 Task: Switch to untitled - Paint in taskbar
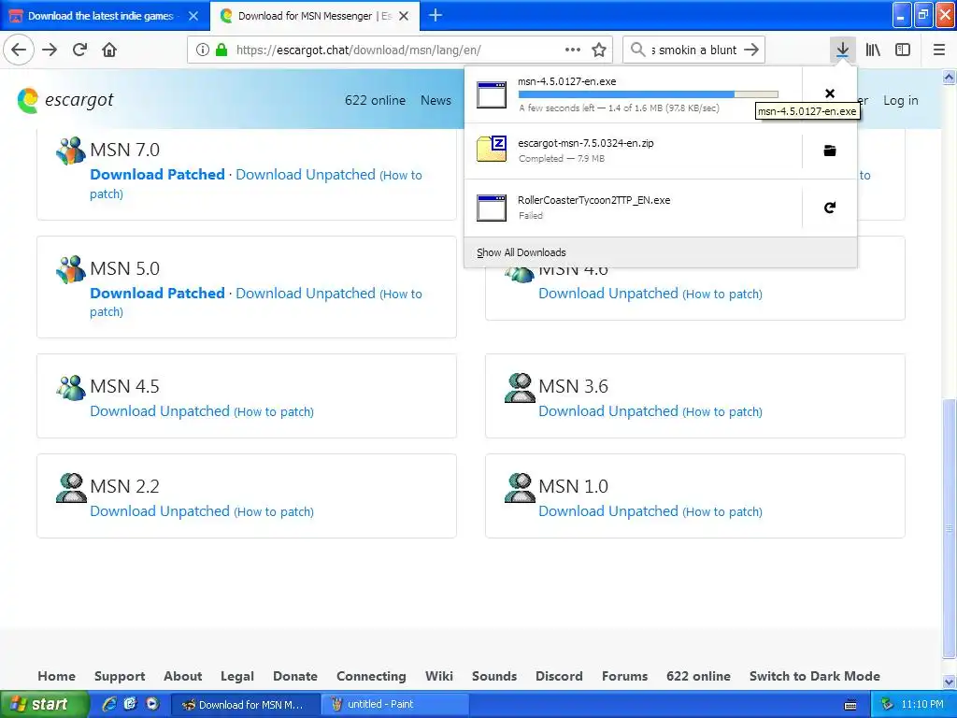point(395,704)
